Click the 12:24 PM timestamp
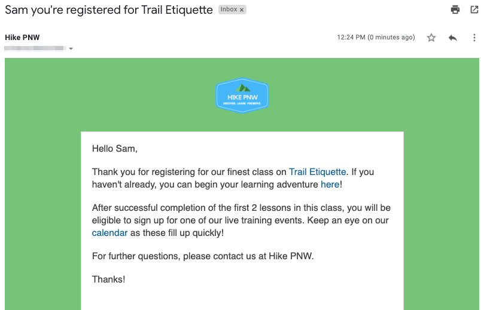The width and height of the screenshot is (481, 310). point(376,38)
